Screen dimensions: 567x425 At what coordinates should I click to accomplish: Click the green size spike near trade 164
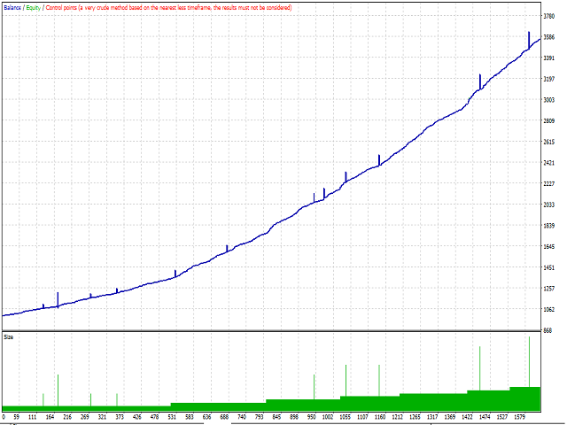pyautogui.click(x=58, y=388)
